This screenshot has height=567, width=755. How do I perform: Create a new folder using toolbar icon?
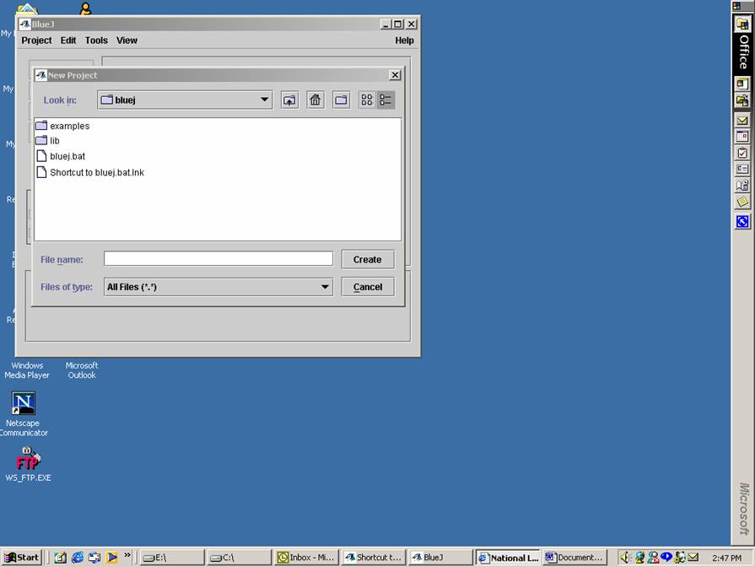point(342,100)
